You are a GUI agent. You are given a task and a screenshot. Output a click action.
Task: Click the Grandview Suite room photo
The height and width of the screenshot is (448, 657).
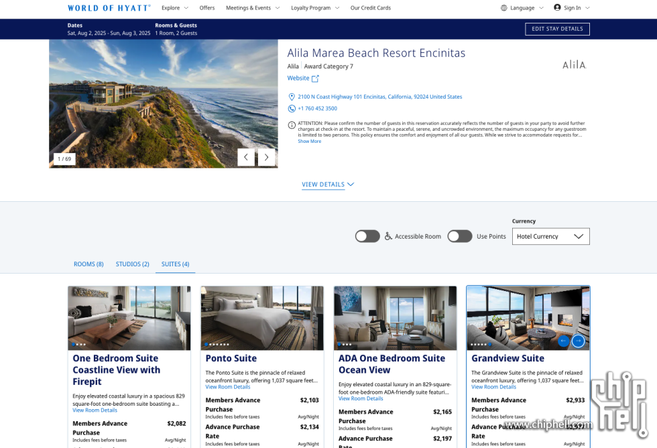tap(528, 318)
